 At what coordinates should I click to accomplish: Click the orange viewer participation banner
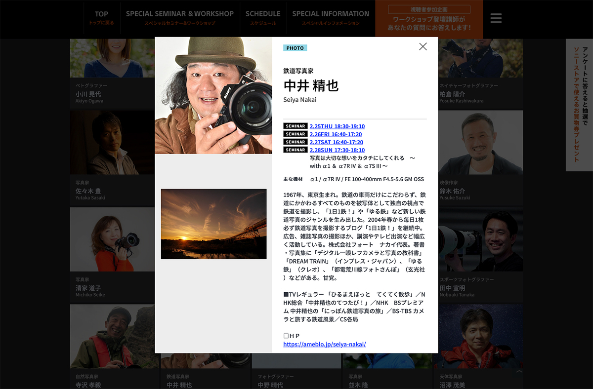[x=429, y=18]
